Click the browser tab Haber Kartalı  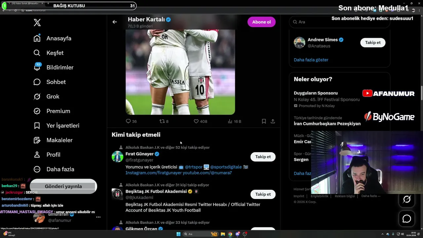pyautogui.click(x=25, y=3)
